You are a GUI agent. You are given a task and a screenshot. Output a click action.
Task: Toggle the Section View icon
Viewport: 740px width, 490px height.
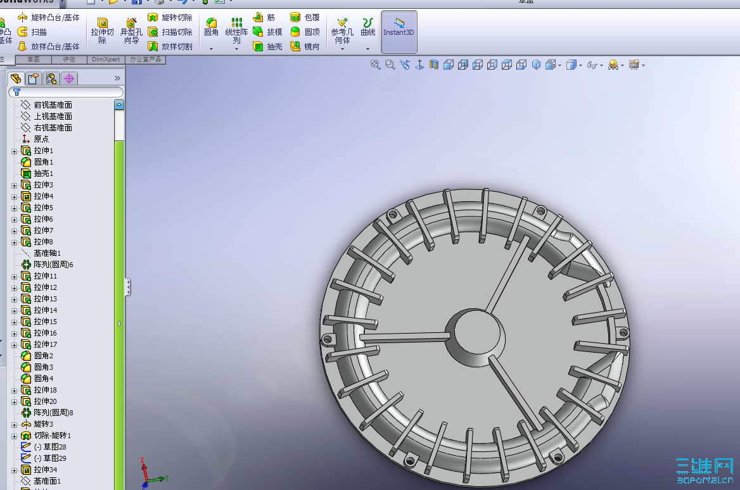pos(434,65)
